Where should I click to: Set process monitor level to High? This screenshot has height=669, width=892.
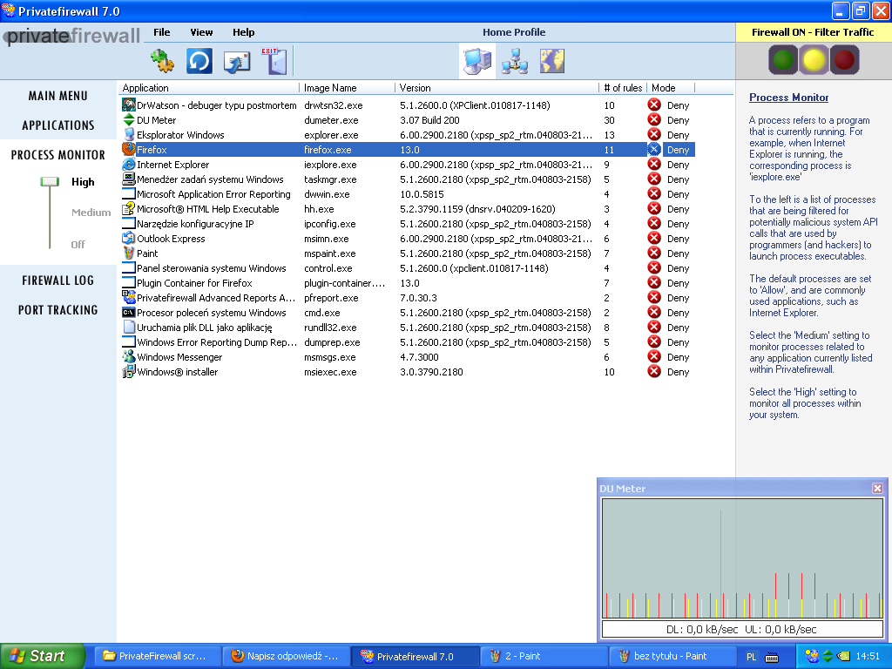click(x=83, y=182)
